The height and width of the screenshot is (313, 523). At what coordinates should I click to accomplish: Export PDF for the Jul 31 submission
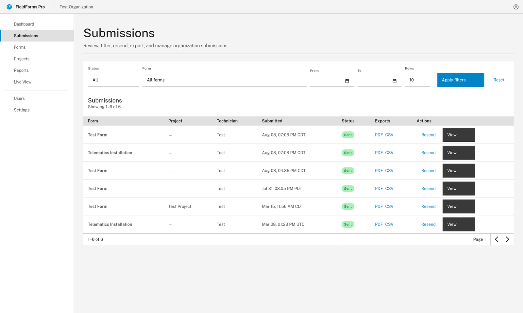tap(379, 189)
